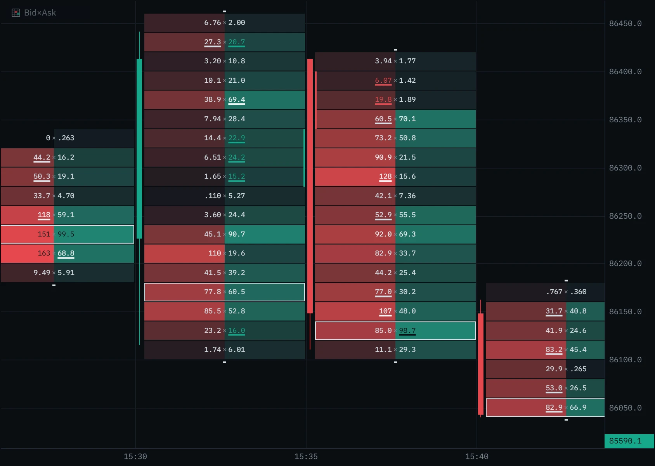Select the green candlestick body at 15:30

[139, 149]
